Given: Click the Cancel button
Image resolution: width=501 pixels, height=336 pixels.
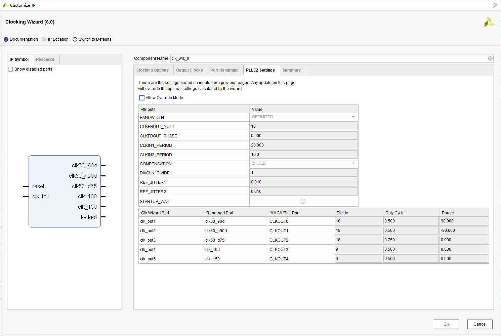Looking at the screenshot, I should pyautogui.click(x=479, y=324).
